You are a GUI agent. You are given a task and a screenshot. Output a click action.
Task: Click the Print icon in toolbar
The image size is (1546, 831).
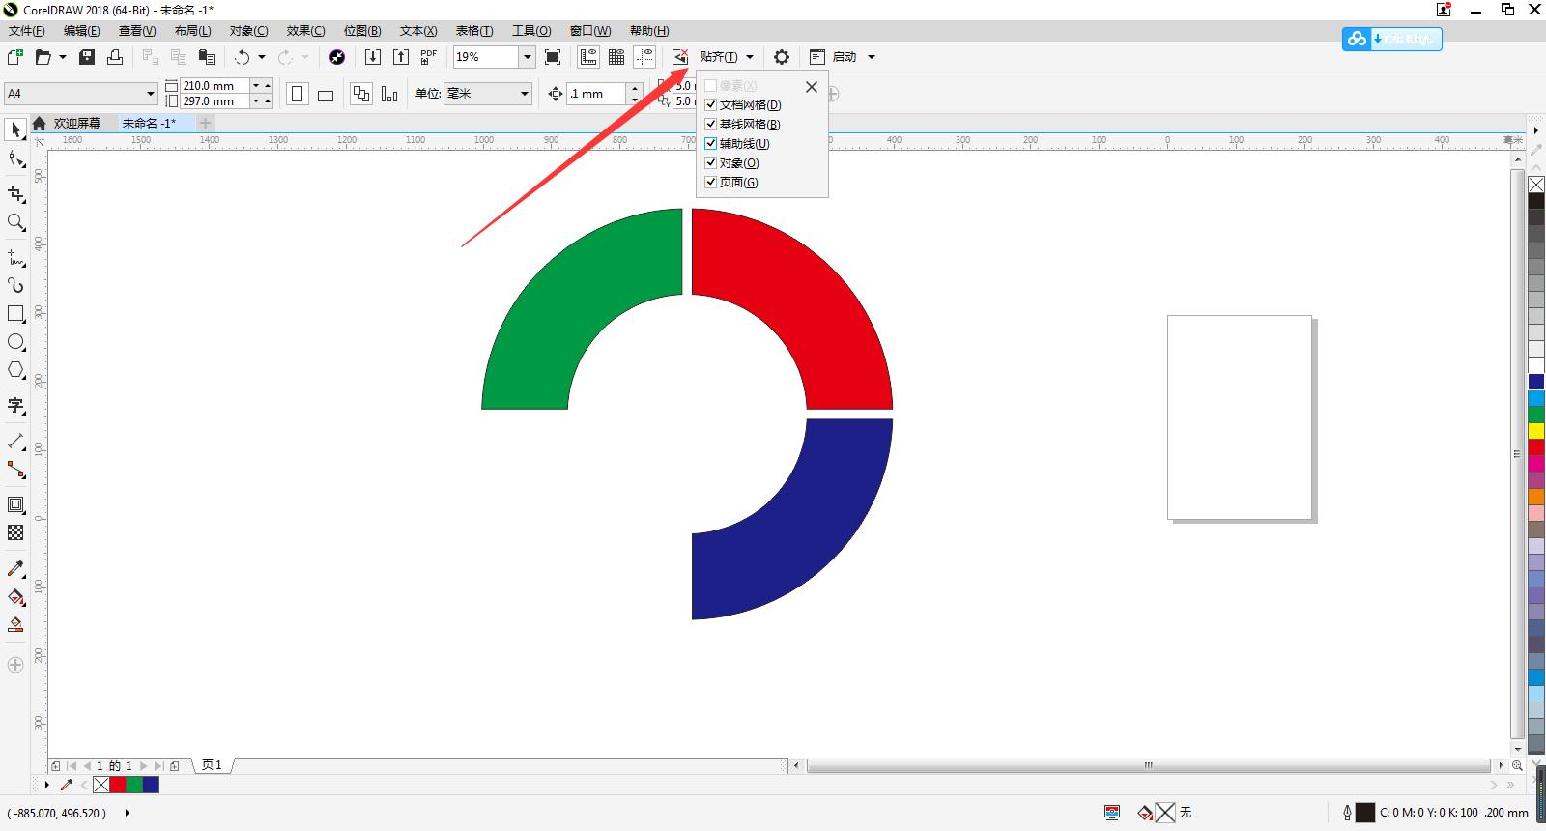pos(115,57)
